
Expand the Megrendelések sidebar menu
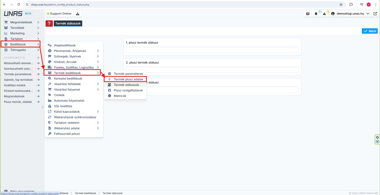[21, 22]
